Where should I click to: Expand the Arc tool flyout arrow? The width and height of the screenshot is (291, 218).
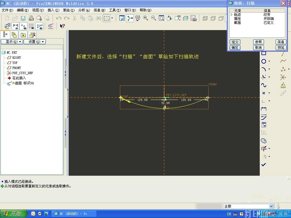(269, 69)
